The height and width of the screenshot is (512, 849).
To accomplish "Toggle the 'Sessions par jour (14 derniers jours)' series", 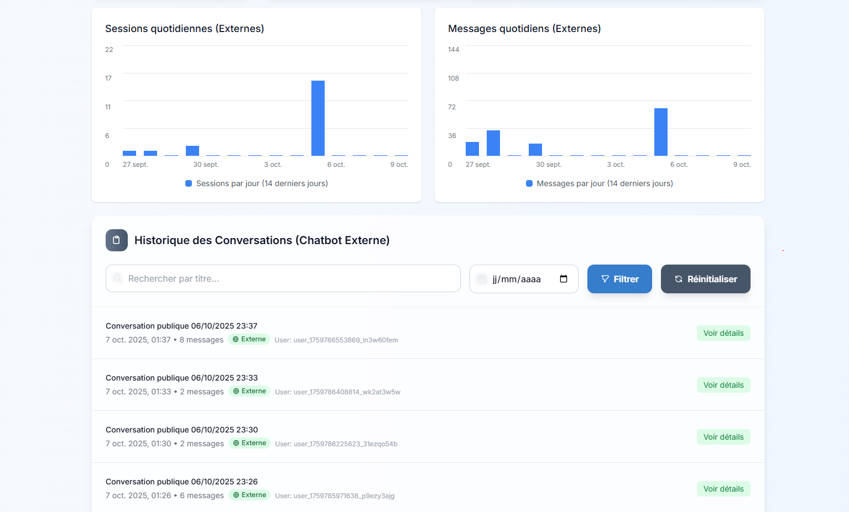I will pyautogui.click(x=256, y=183).
